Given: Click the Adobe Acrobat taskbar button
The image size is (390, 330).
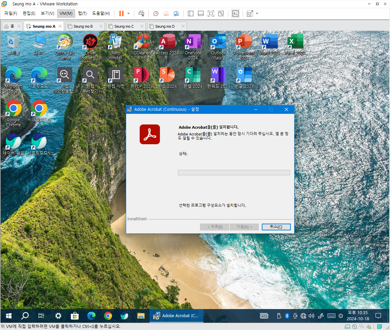Looking at the screenshot, I should [x=176, y=316].
